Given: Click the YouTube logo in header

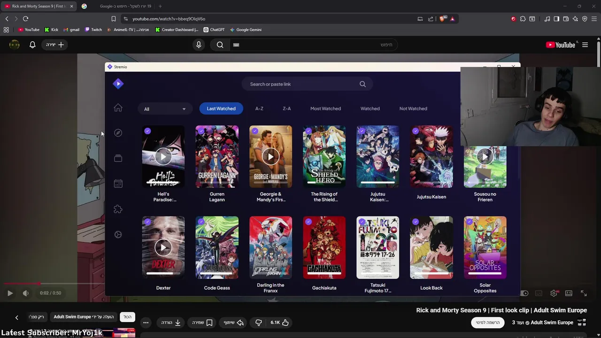Looking at the screenshot, I should [x=561, y=45].
